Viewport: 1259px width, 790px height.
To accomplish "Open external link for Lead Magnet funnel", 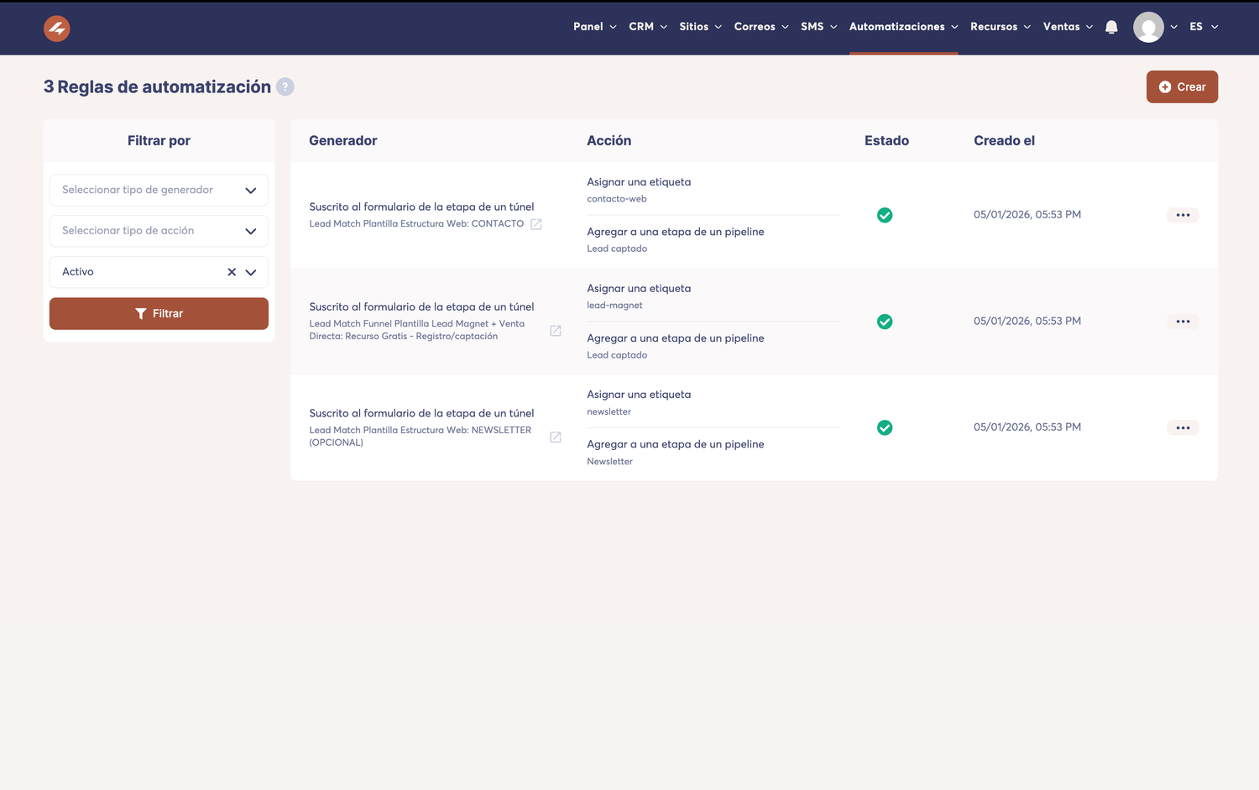I will pos(556,331).
